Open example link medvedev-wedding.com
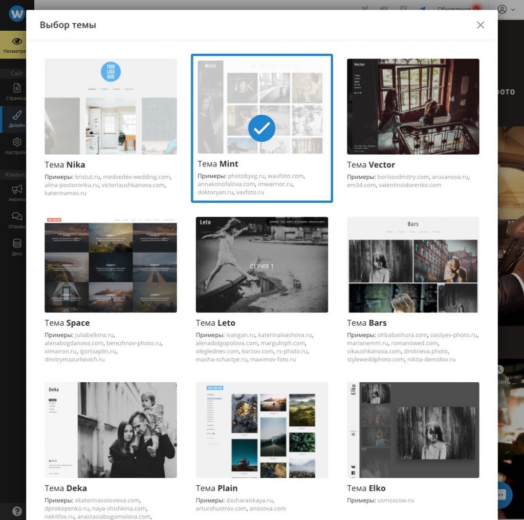This screenshot has height=520, width=524. click(x=136, y=177)
